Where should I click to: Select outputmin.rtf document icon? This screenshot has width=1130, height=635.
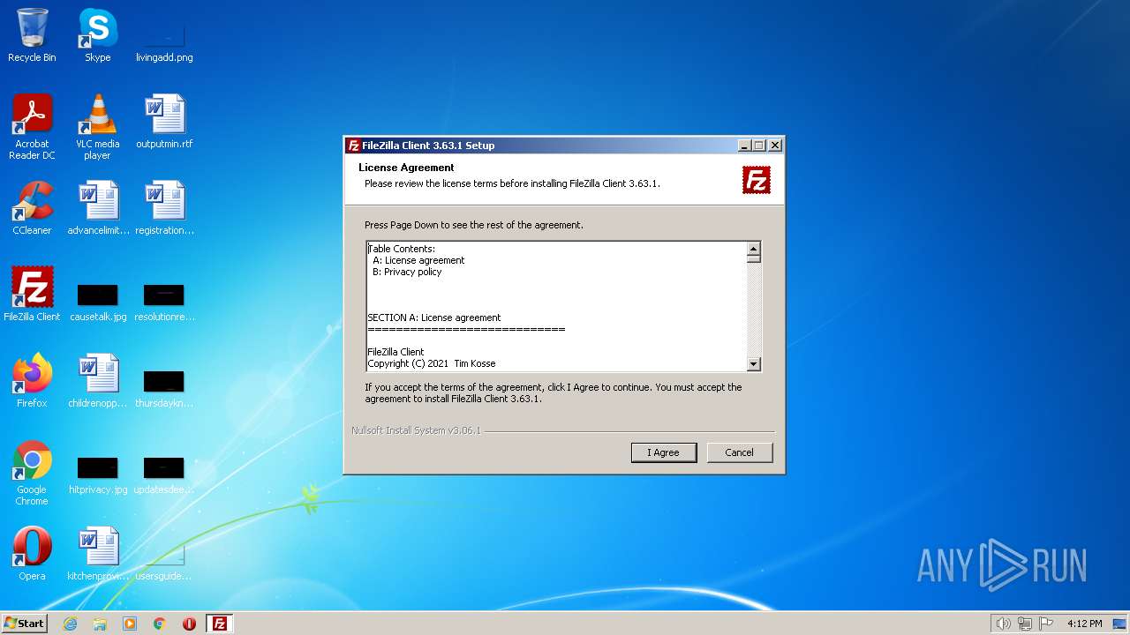(x=164, y=122)
